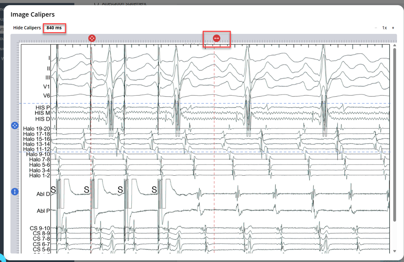Click the lead I channel label
The image size is (404, 262).
(49, 58)
